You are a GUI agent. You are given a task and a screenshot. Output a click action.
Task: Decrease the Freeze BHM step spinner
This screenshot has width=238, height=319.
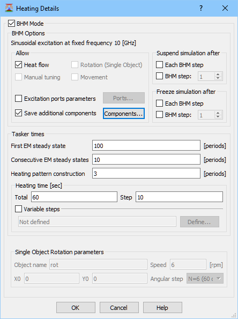click(218, 117)
